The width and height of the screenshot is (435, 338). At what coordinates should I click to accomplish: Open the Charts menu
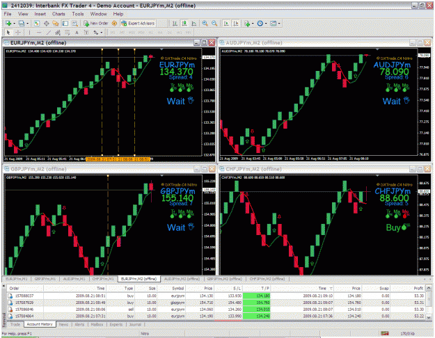point(58,14)
